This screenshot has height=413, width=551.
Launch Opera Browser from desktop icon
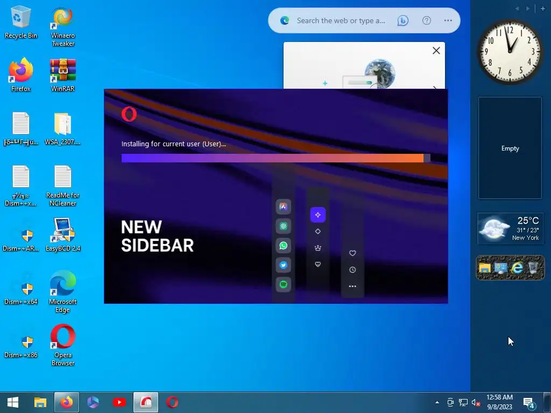coord(62,345)
